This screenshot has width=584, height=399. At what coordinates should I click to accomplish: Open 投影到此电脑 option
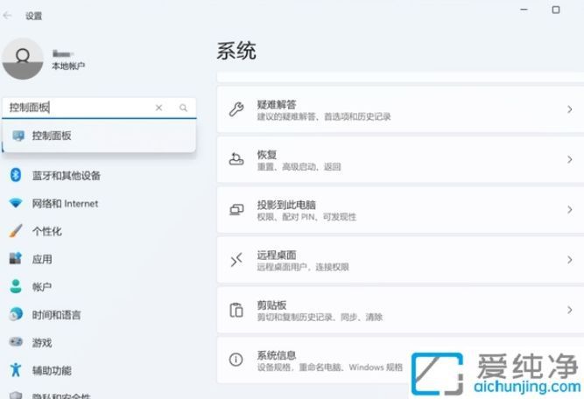point(400,209)
